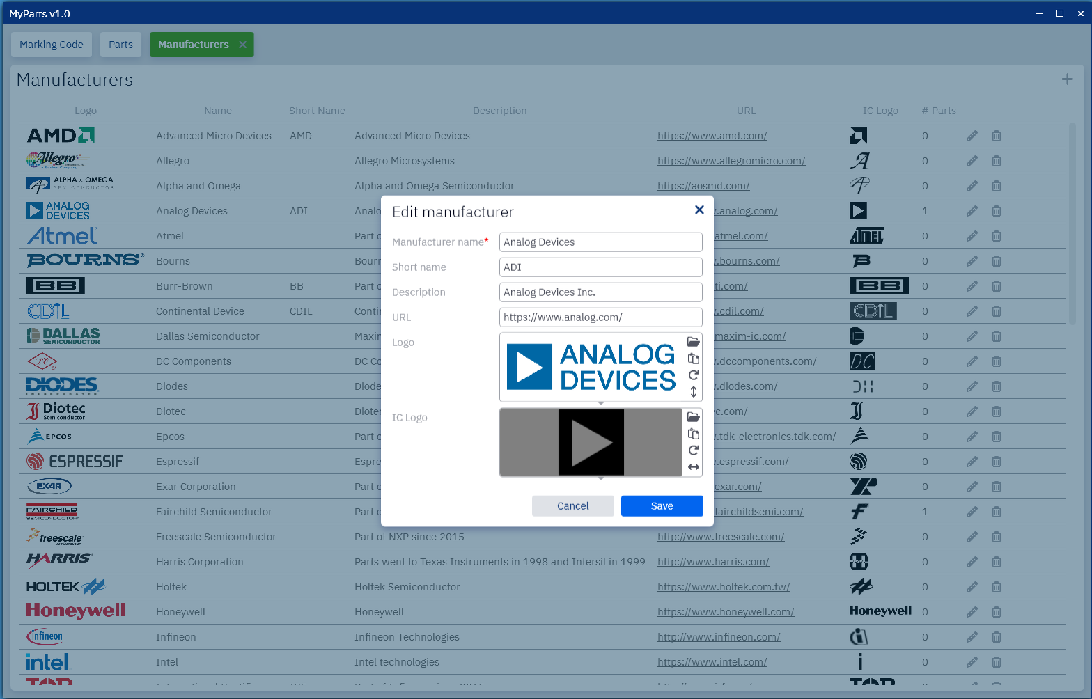Screen dimensions: 1092x699
Task: Open file browser for the Logo image
Action: tap(693, 342)
